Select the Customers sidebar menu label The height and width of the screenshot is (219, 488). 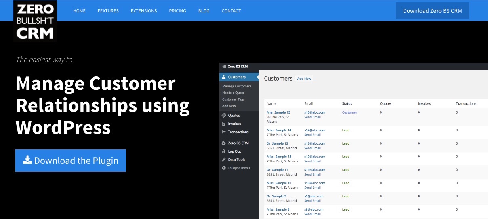237,77
